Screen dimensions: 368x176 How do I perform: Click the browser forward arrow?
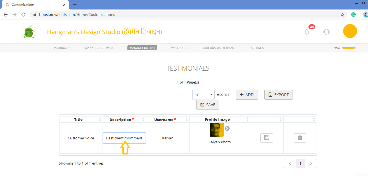[15, 15]
